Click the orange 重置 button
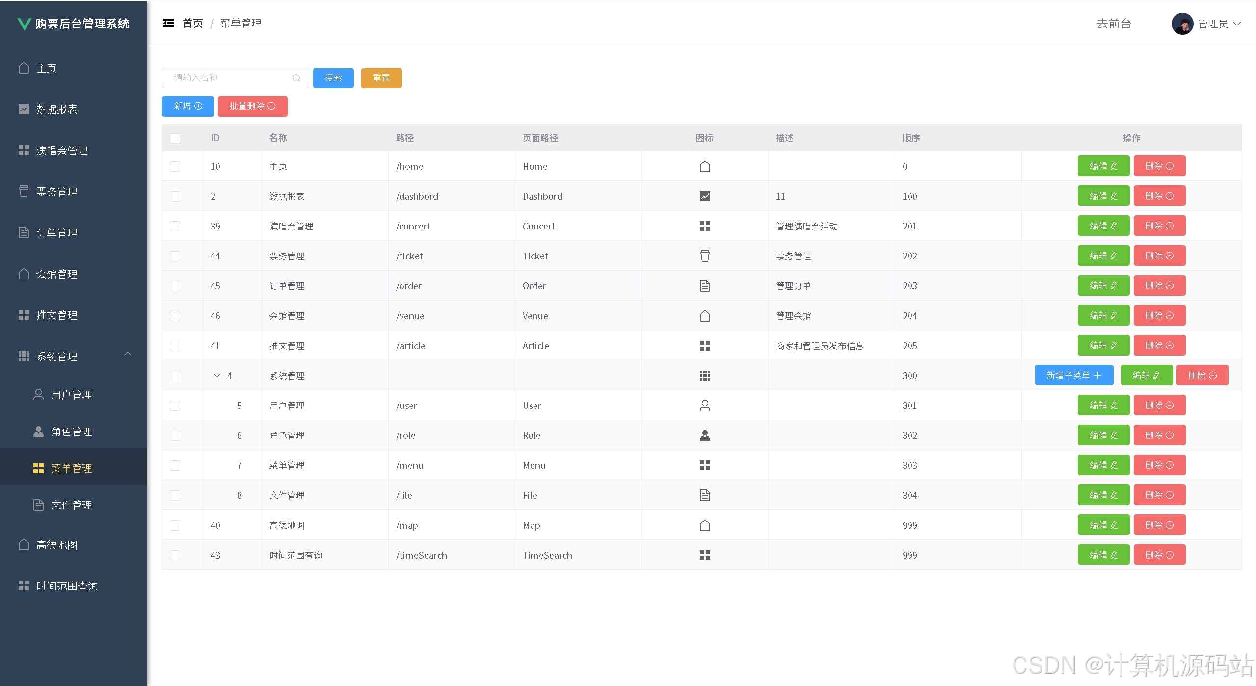1256x686 pixels. point(381,78)
